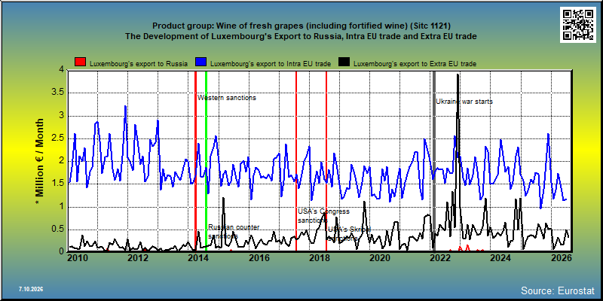Click the chart title line "Product group: Wine of fresh grapes"
Viewport: 603px width, 301px height.
click(x=301, y=26)
